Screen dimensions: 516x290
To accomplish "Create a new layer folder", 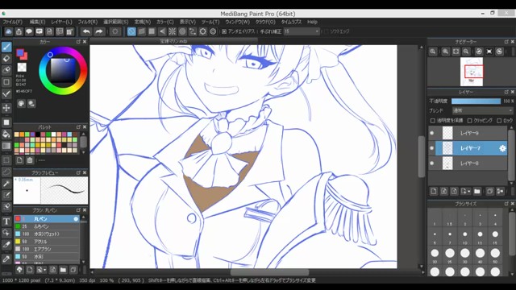I will point(477,192).
